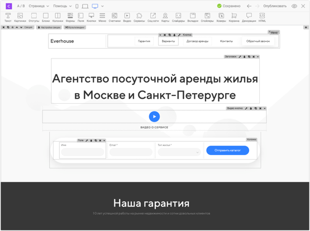Select the Декорации tool
Image resolution: width=310 pixels, height=231 pixels.
249,17
